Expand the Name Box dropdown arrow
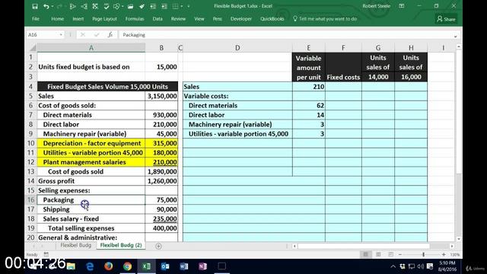 61,35
